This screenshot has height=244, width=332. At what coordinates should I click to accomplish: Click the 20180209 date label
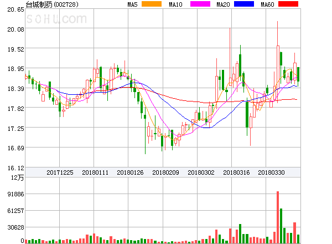pos(165,172)
